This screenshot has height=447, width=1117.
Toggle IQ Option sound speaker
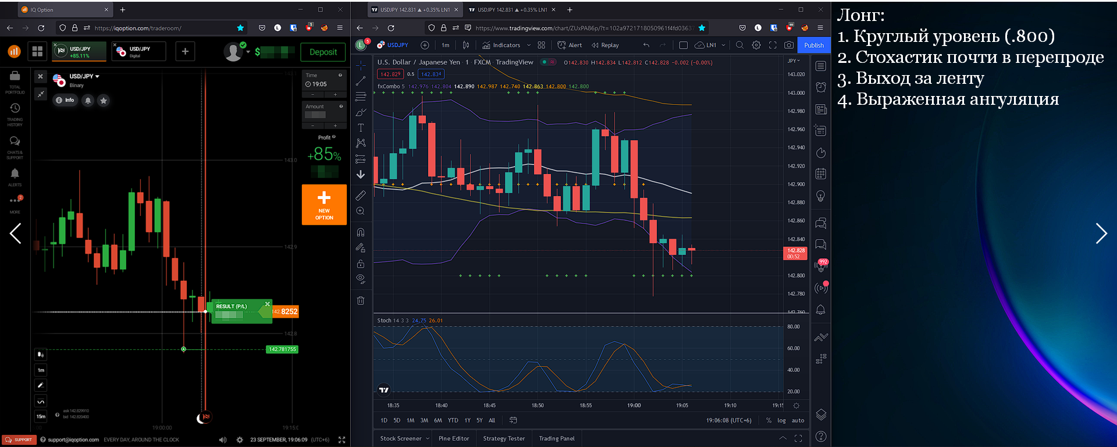tap(223, 440)
